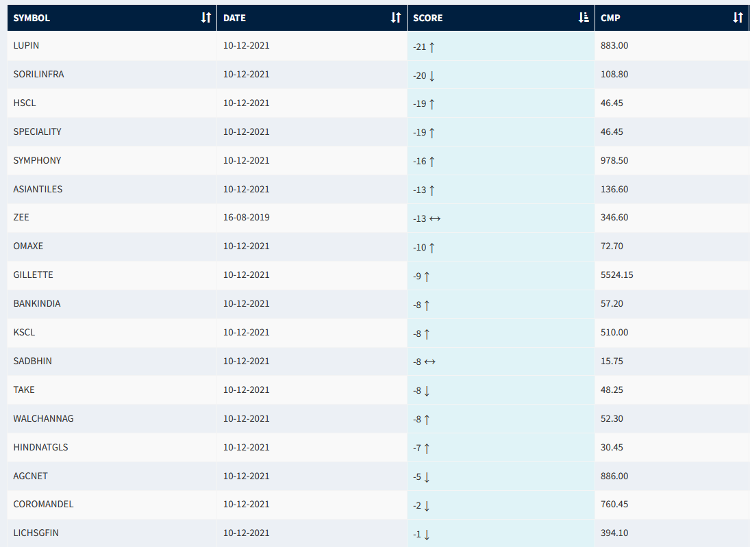Select the ASIANTILES symbol cell

point(112,189)
